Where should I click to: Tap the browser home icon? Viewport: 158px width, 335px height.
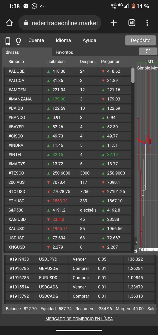9,23
